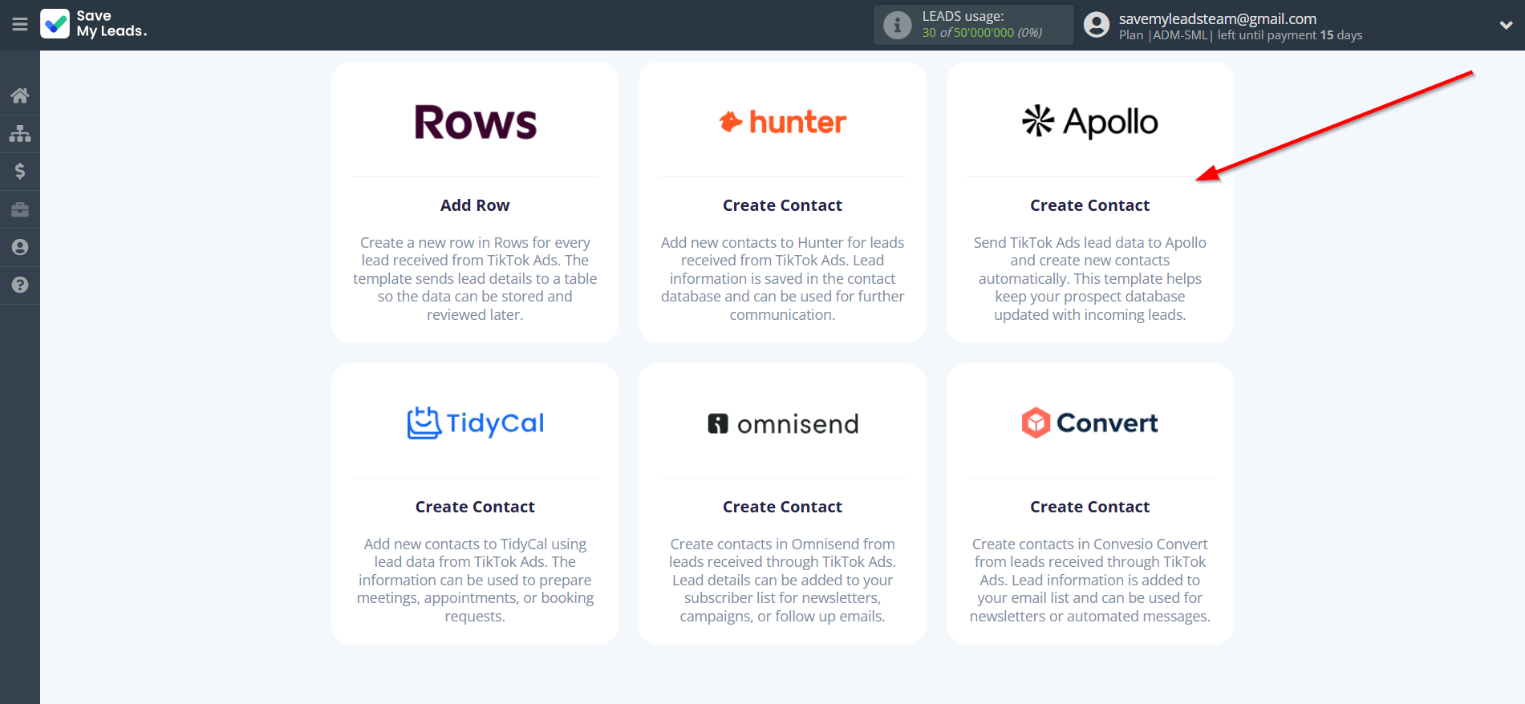Click the Apollo template description text
1525x704 pixels.
coord(1090,278)
